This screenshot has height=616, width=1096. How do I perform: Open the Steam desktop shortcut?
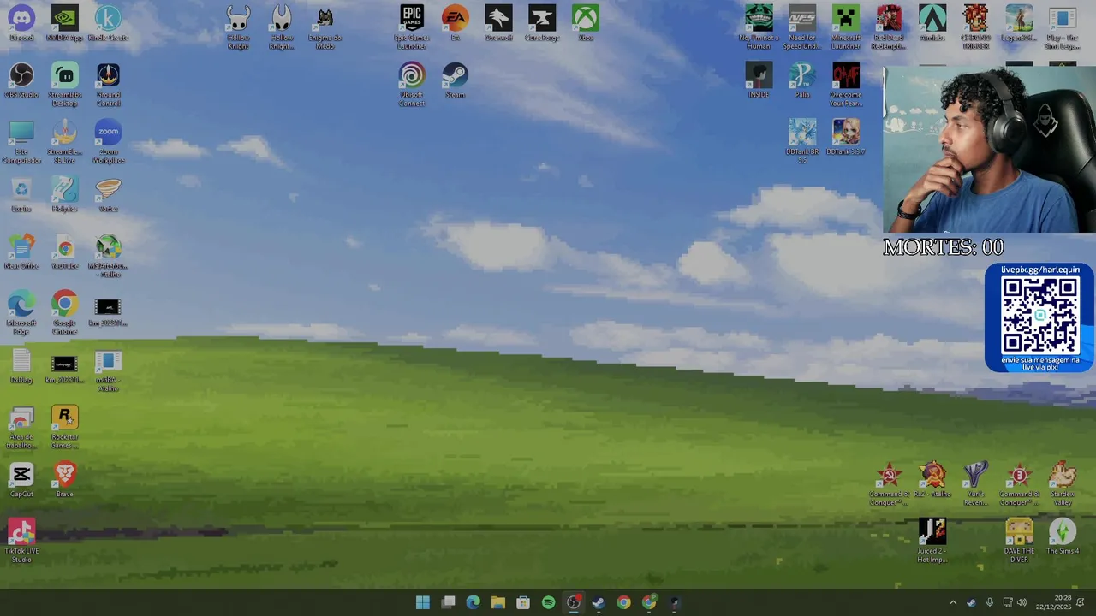click(x=456, y=80)
